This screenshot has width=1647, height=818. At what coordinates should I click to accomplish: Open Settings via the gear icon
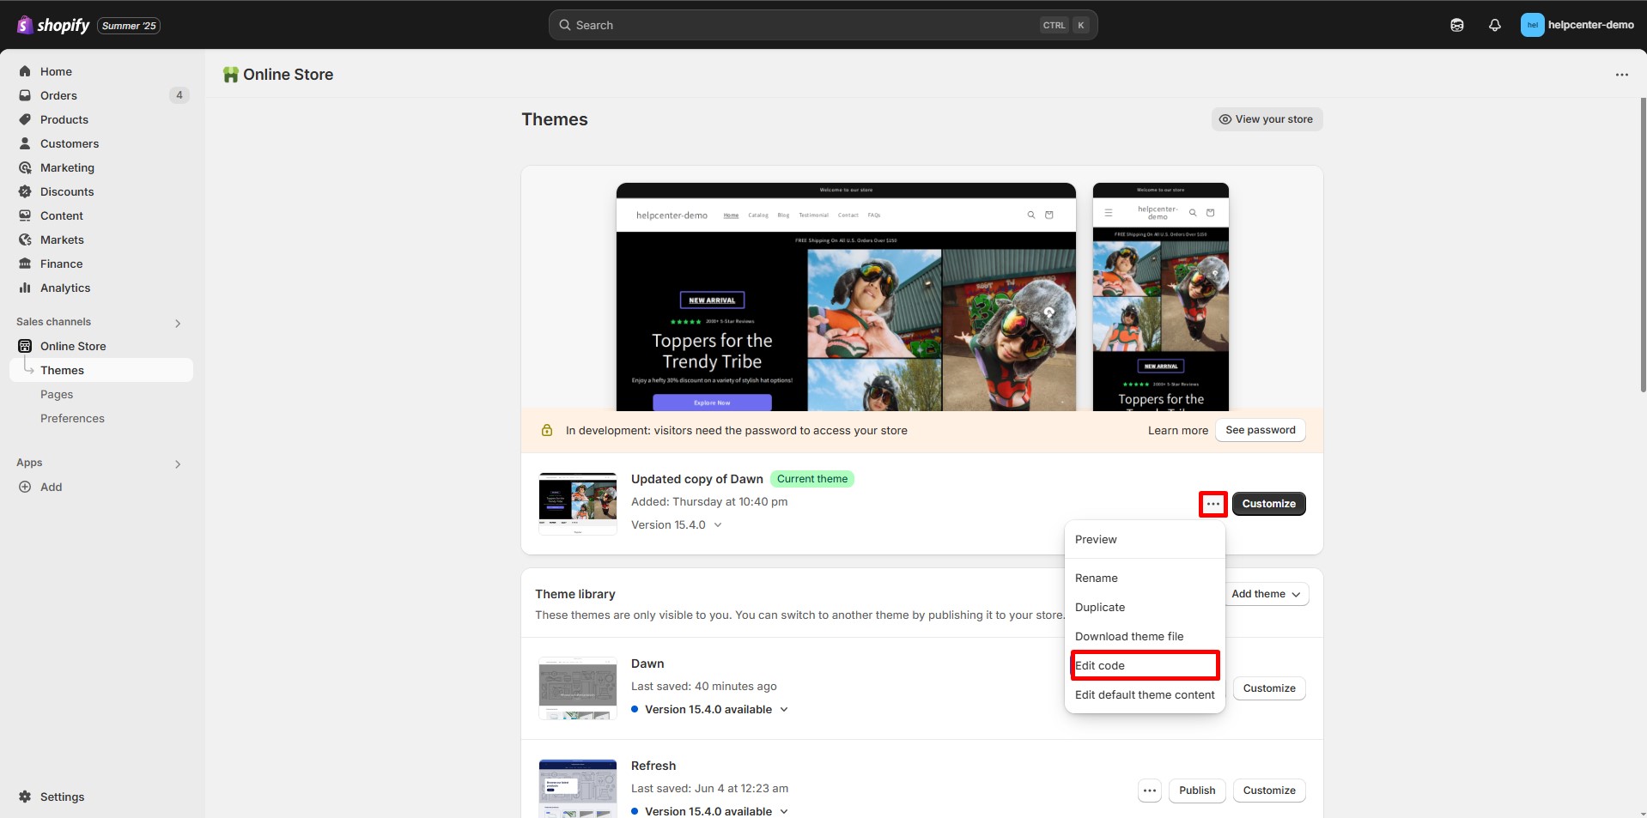pyautogui.click(x=63, y=797)
